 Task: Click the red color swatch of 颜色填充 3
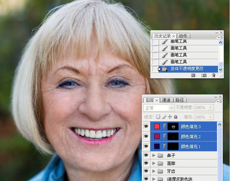pyautogui.click(x=157, y=126)
